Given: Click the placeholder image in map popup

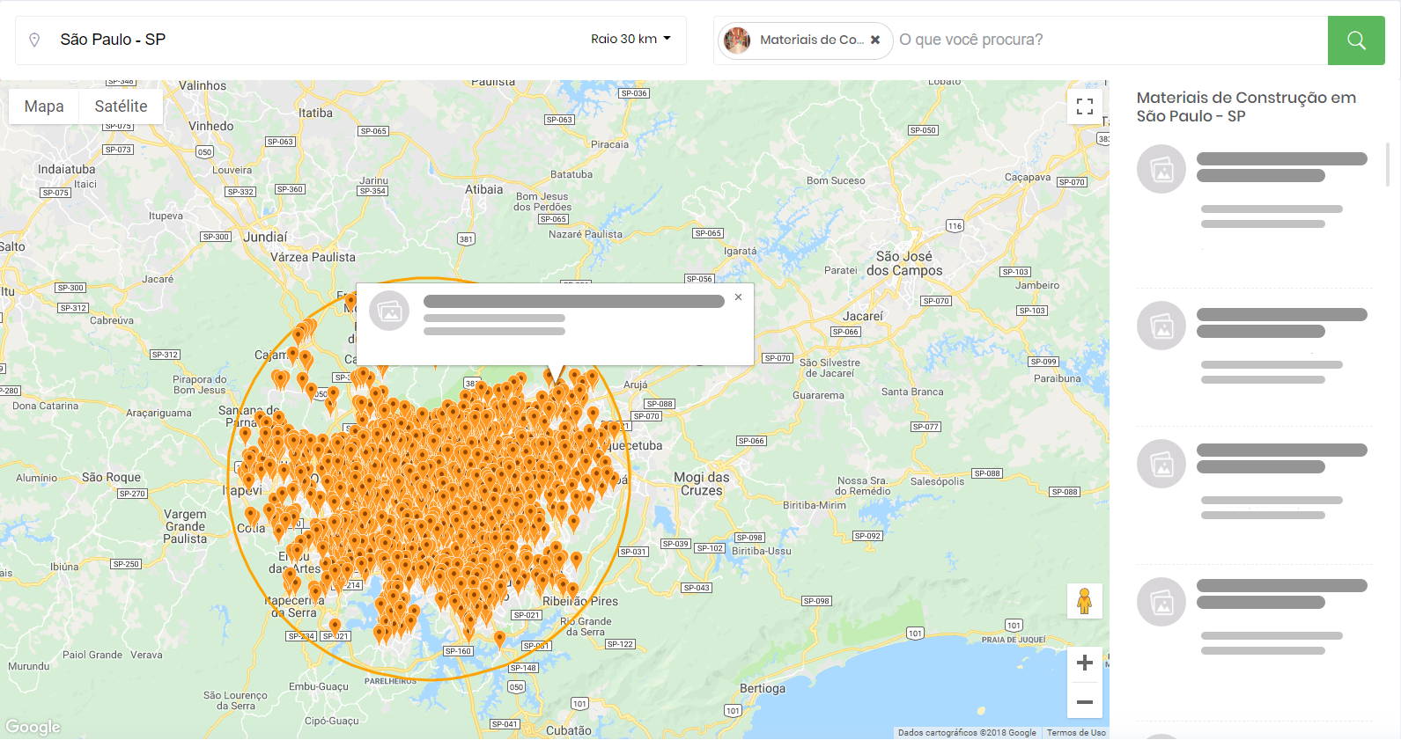Looking at the screenshot, I should 389,311.
